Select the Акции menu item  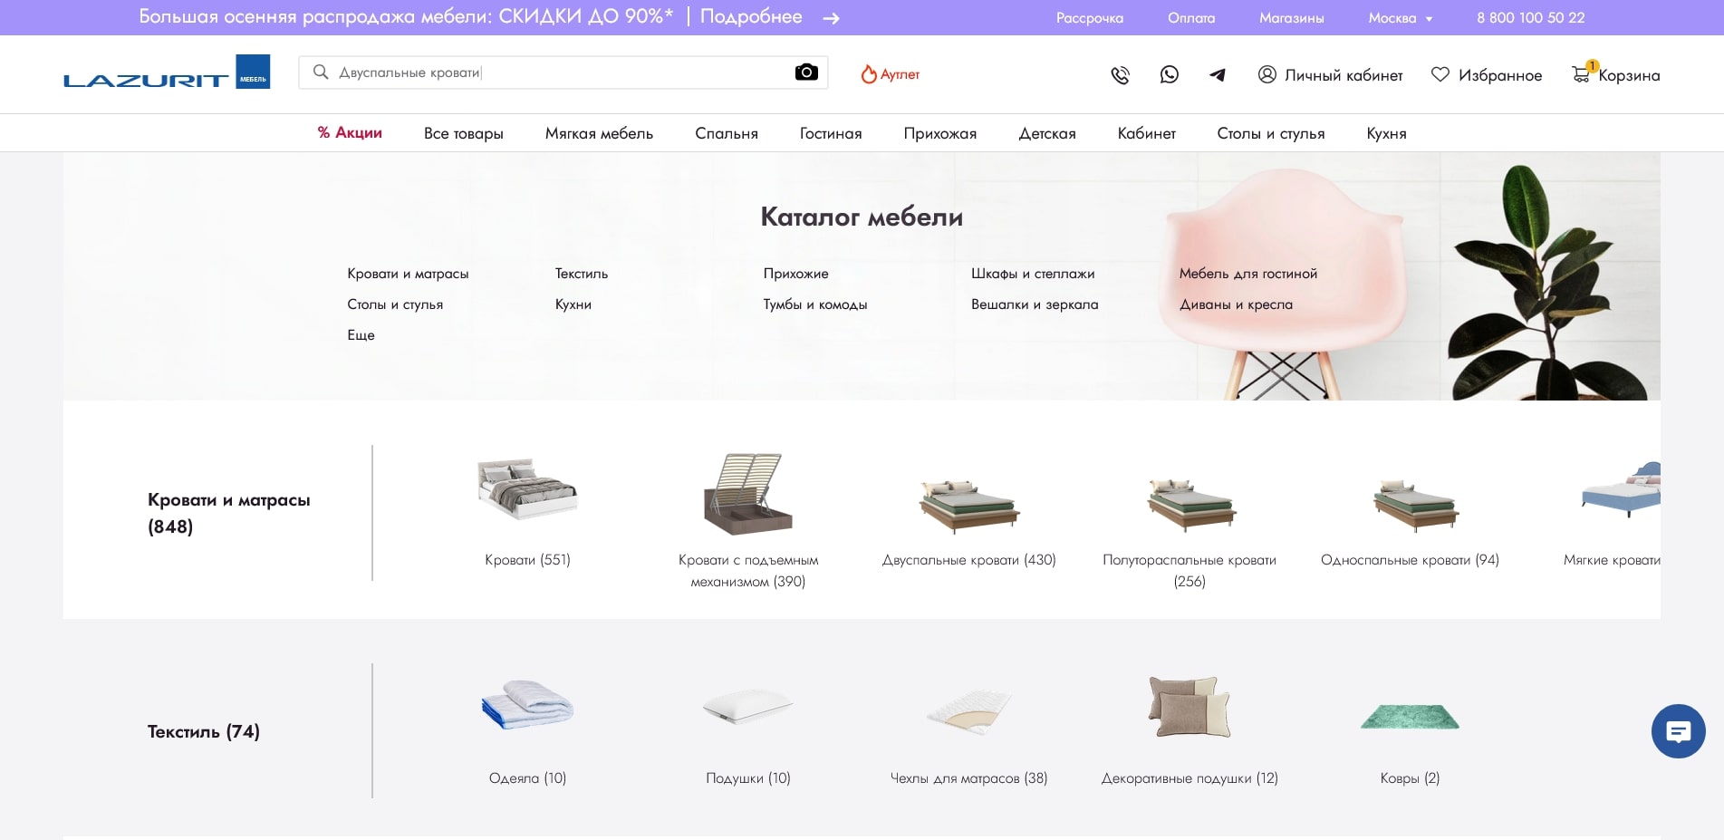pyautogui.click(x=350, y=133)
